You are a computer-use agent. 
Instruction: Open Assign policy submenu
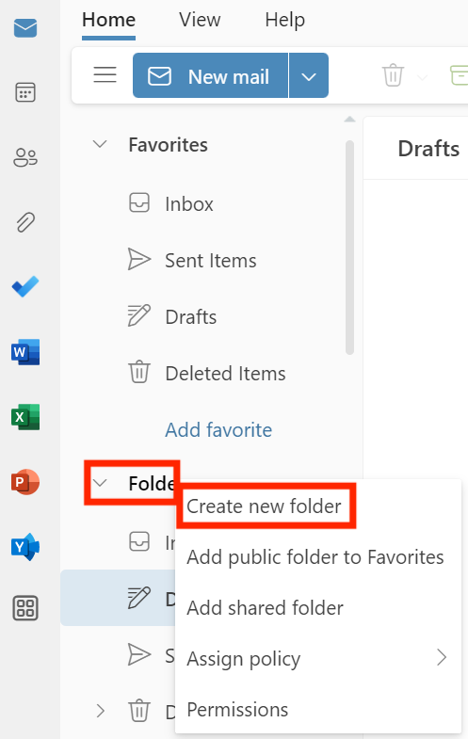(x=317, y=658)
